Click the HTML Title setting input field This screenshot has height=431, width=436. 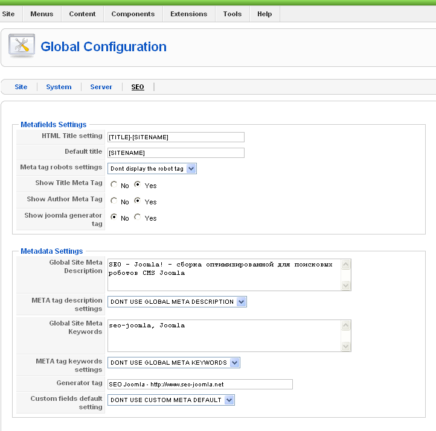tap(176, 137)
